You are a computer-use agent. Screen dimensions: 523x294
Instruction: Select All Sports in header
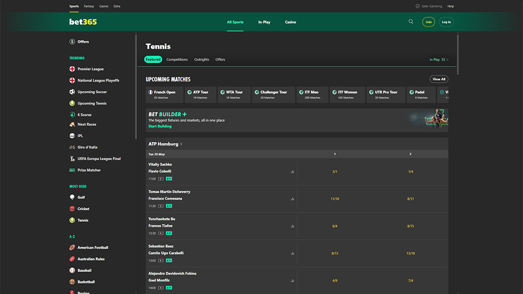click(235, 22)
